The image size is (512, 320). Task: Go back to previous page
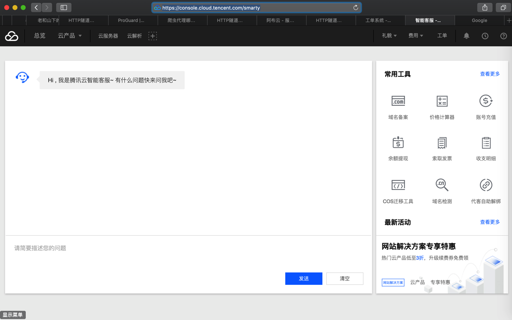point(36,7)
